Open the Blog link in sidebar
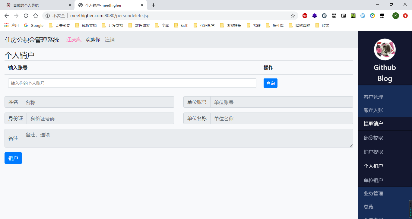This screenshot has height=219, width=412. 385,78
